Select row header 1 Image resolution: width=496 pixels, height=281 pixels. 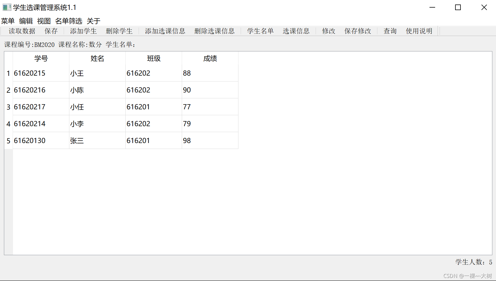point(8,73)
